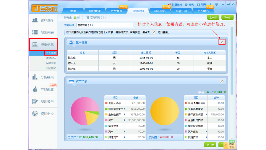Viewport: 266px width, 150px height.
Task: Switch to the 客户管理 tab
Action: coord(95,11)
